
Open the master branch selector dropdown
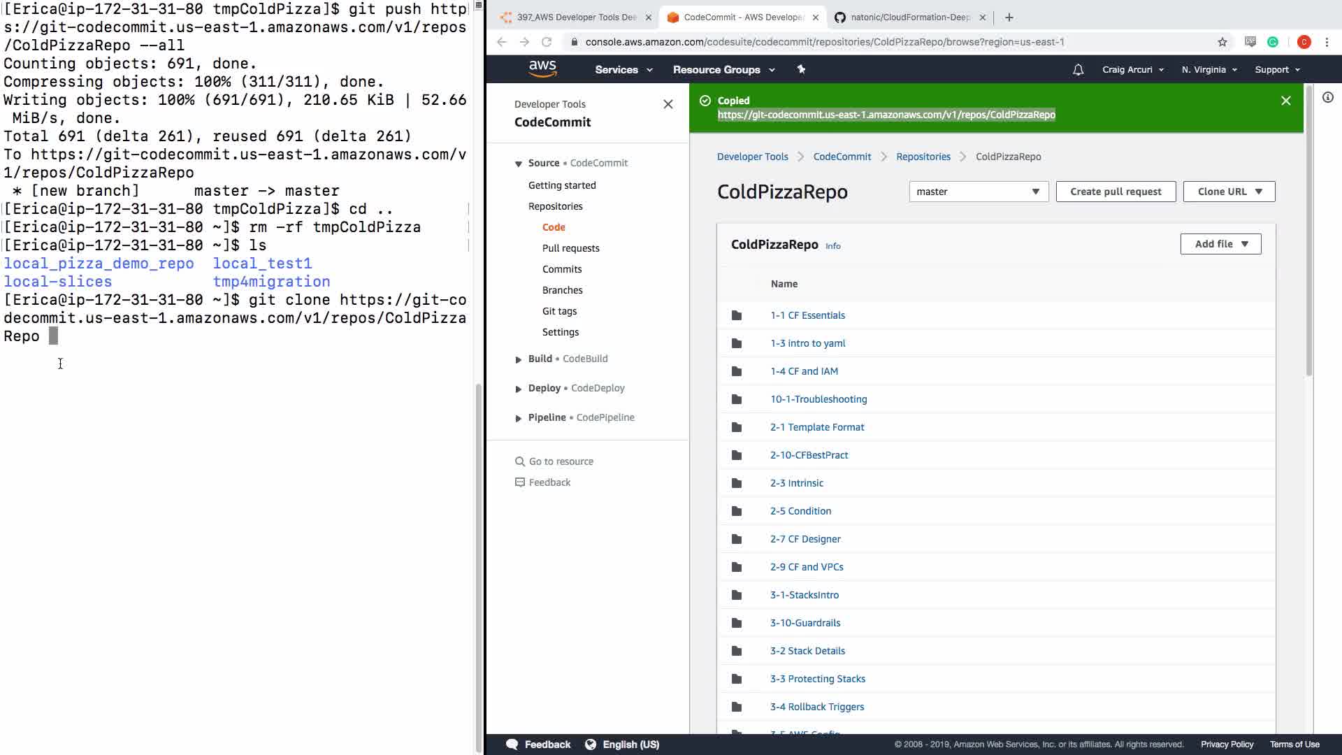pos(978,192)
